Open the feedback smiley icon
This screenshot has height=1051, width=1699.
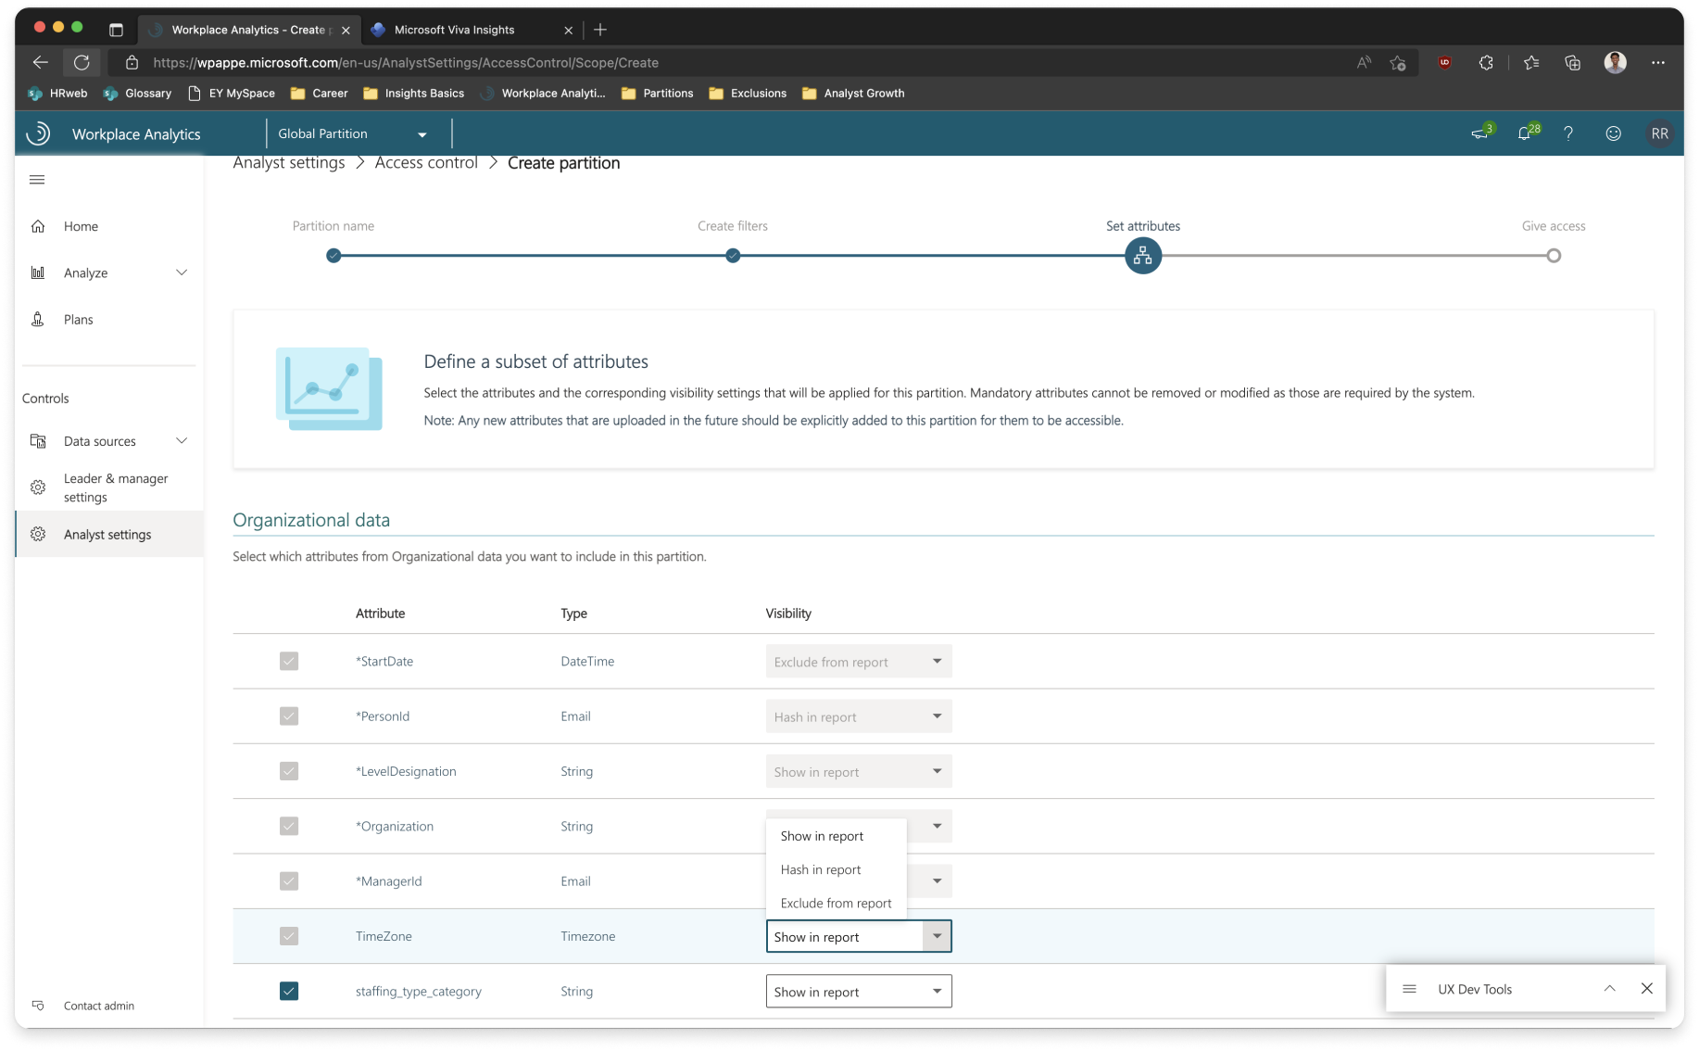(x=1613, y=133)
